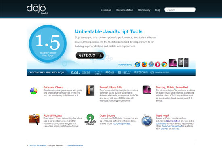The image size is (222, 150).
Task: Click the TIBCO logo
Action: [x=124, y=73]
